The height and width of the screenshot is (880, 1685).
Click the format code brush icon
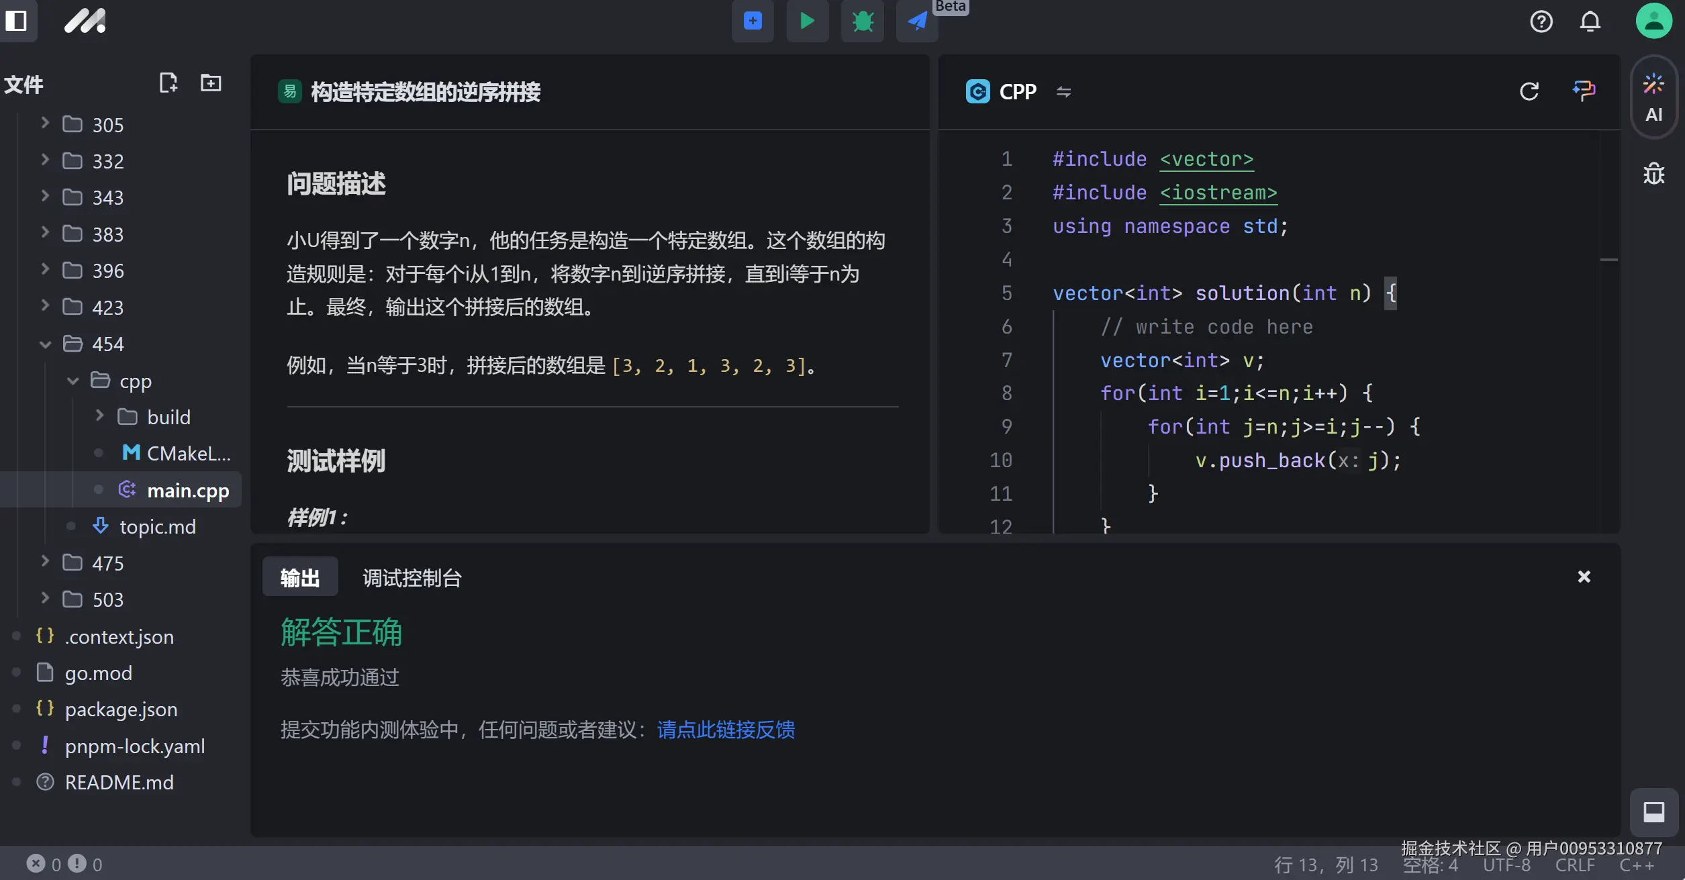tap(1584, 91)
